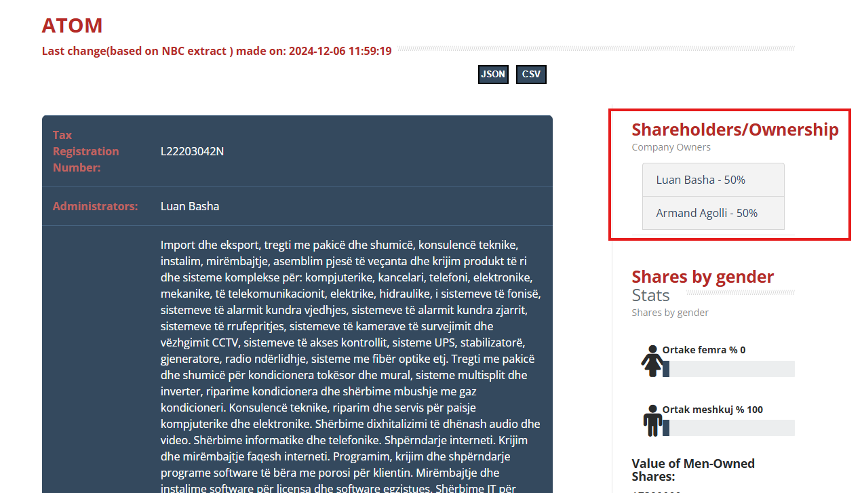
Task: Click the Last change date text
Action: [x=216, y=51]
